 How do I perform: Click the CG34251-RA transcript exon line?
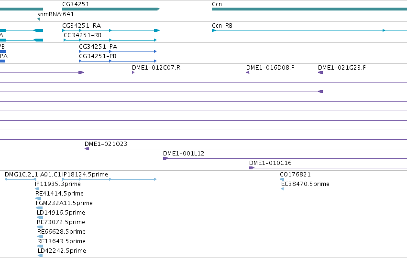coord(111,31)
